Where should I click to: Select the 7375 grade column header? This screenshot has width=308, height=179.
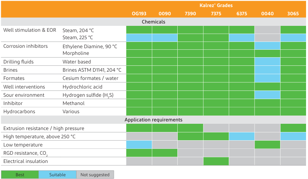click(216, 14)
